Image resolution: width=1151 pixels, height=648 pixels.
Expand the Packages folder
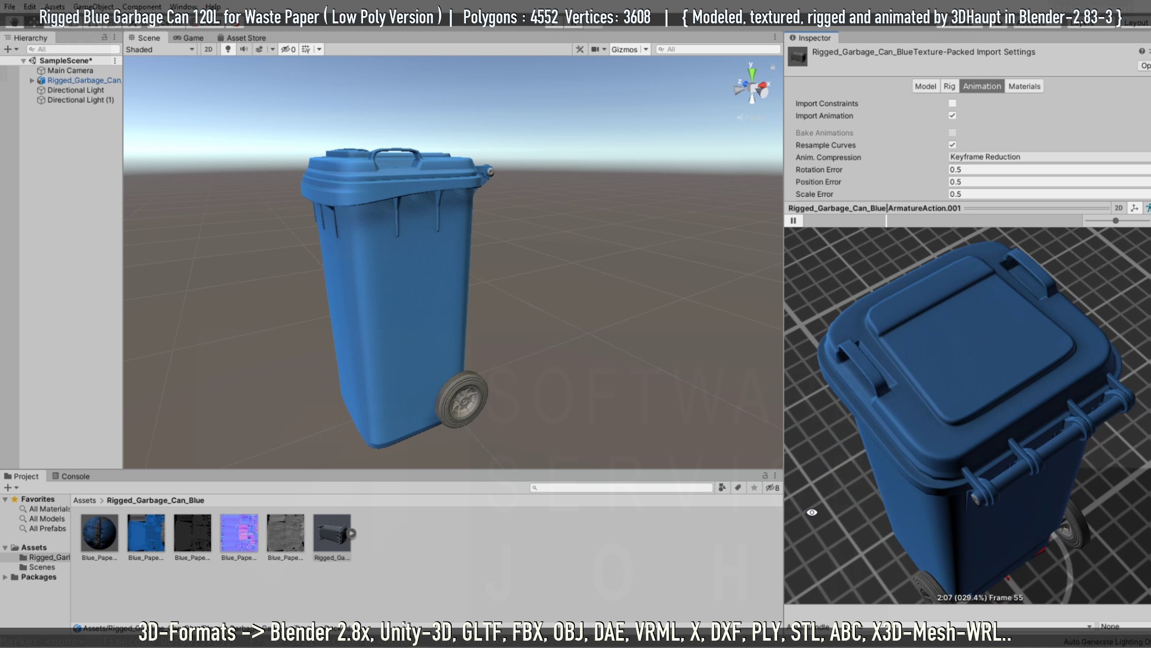(x=5, y=577)
